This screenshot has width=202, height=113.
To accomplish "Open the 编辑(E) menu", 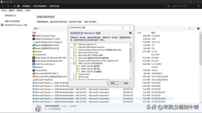I will tap(12, 10).
